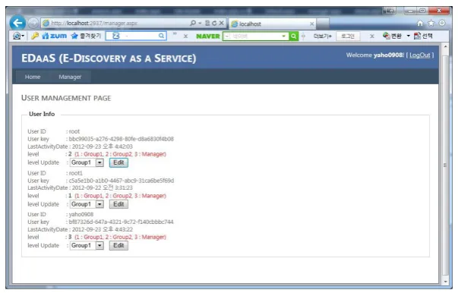Image resolution: width=458 pixels, height=293 pixels.
Task: Click the NAVER search input field
Action: [255, 36]
